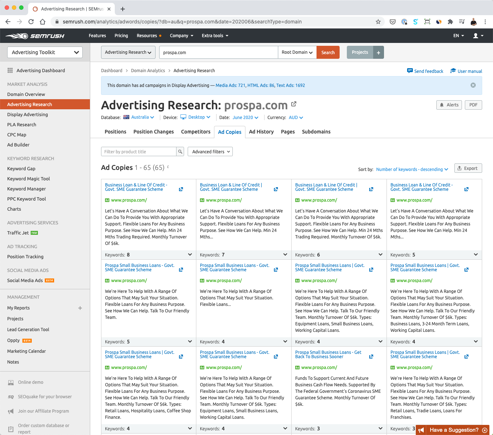Open the Root Domain dropdown
The width and height of the screenshot is (493, 435).
point(297,52)
